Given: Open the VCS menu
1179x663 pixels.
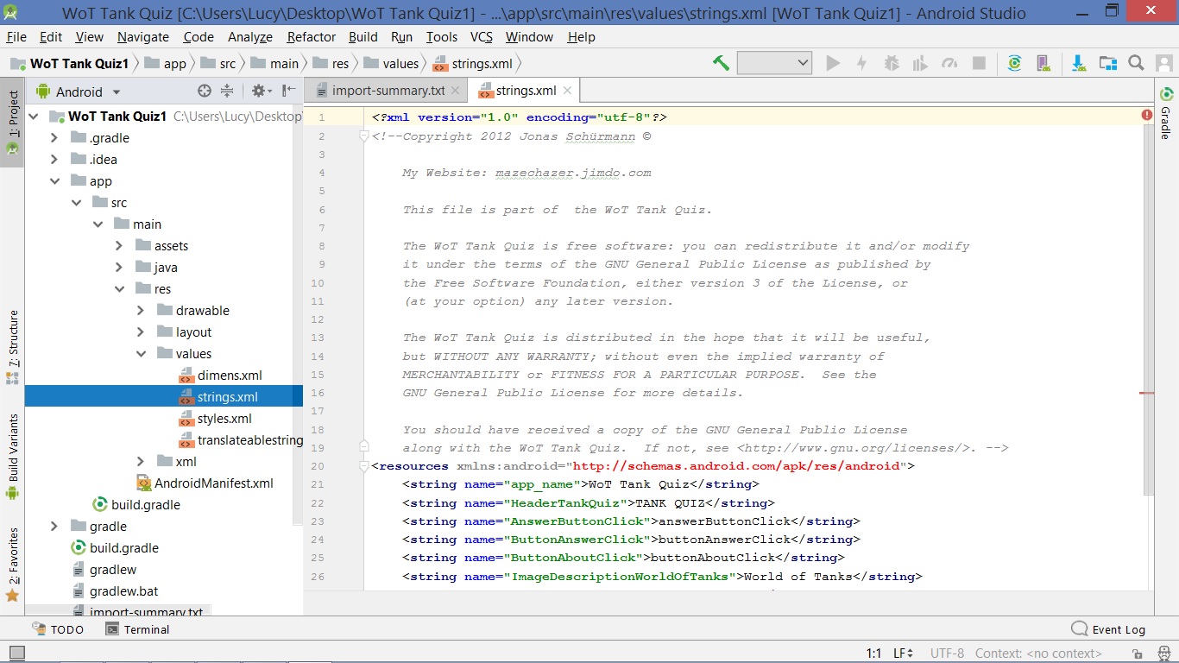Looking at the screenshot, I should (482, 37).
